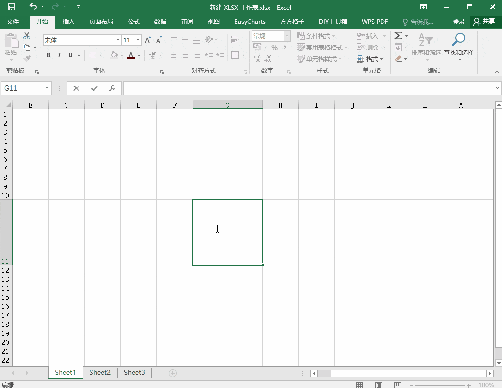Expand the font size dropdown
Viewport: 502px width, 388px height.
[x=138, y=40]
